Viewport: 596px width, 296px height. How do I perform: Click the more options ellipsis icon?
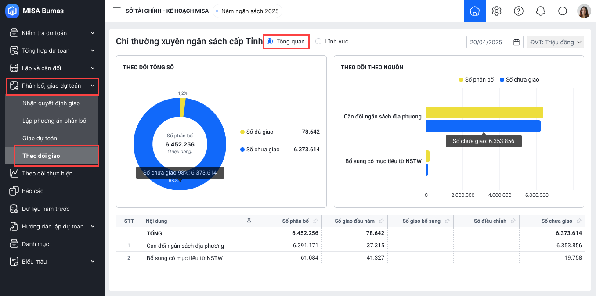562,11
